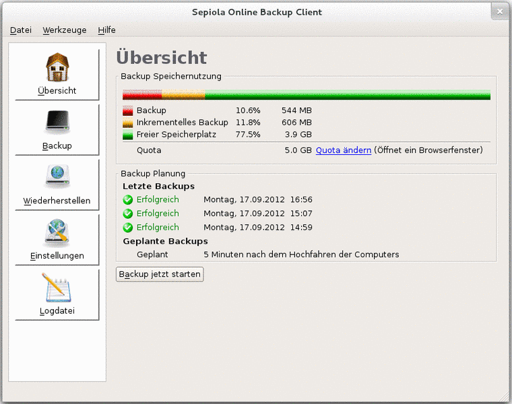Screen dimensions: 512x404
Task: Open the Wiederherstellen globe drive icon
Action: 57,177
